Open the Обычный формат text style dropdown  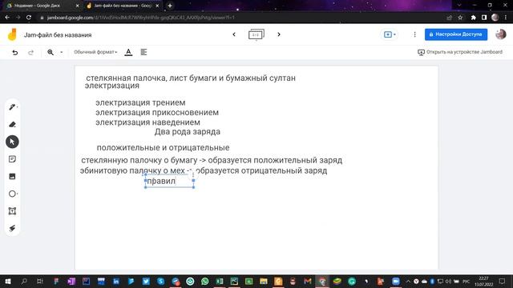pos(95,52)
